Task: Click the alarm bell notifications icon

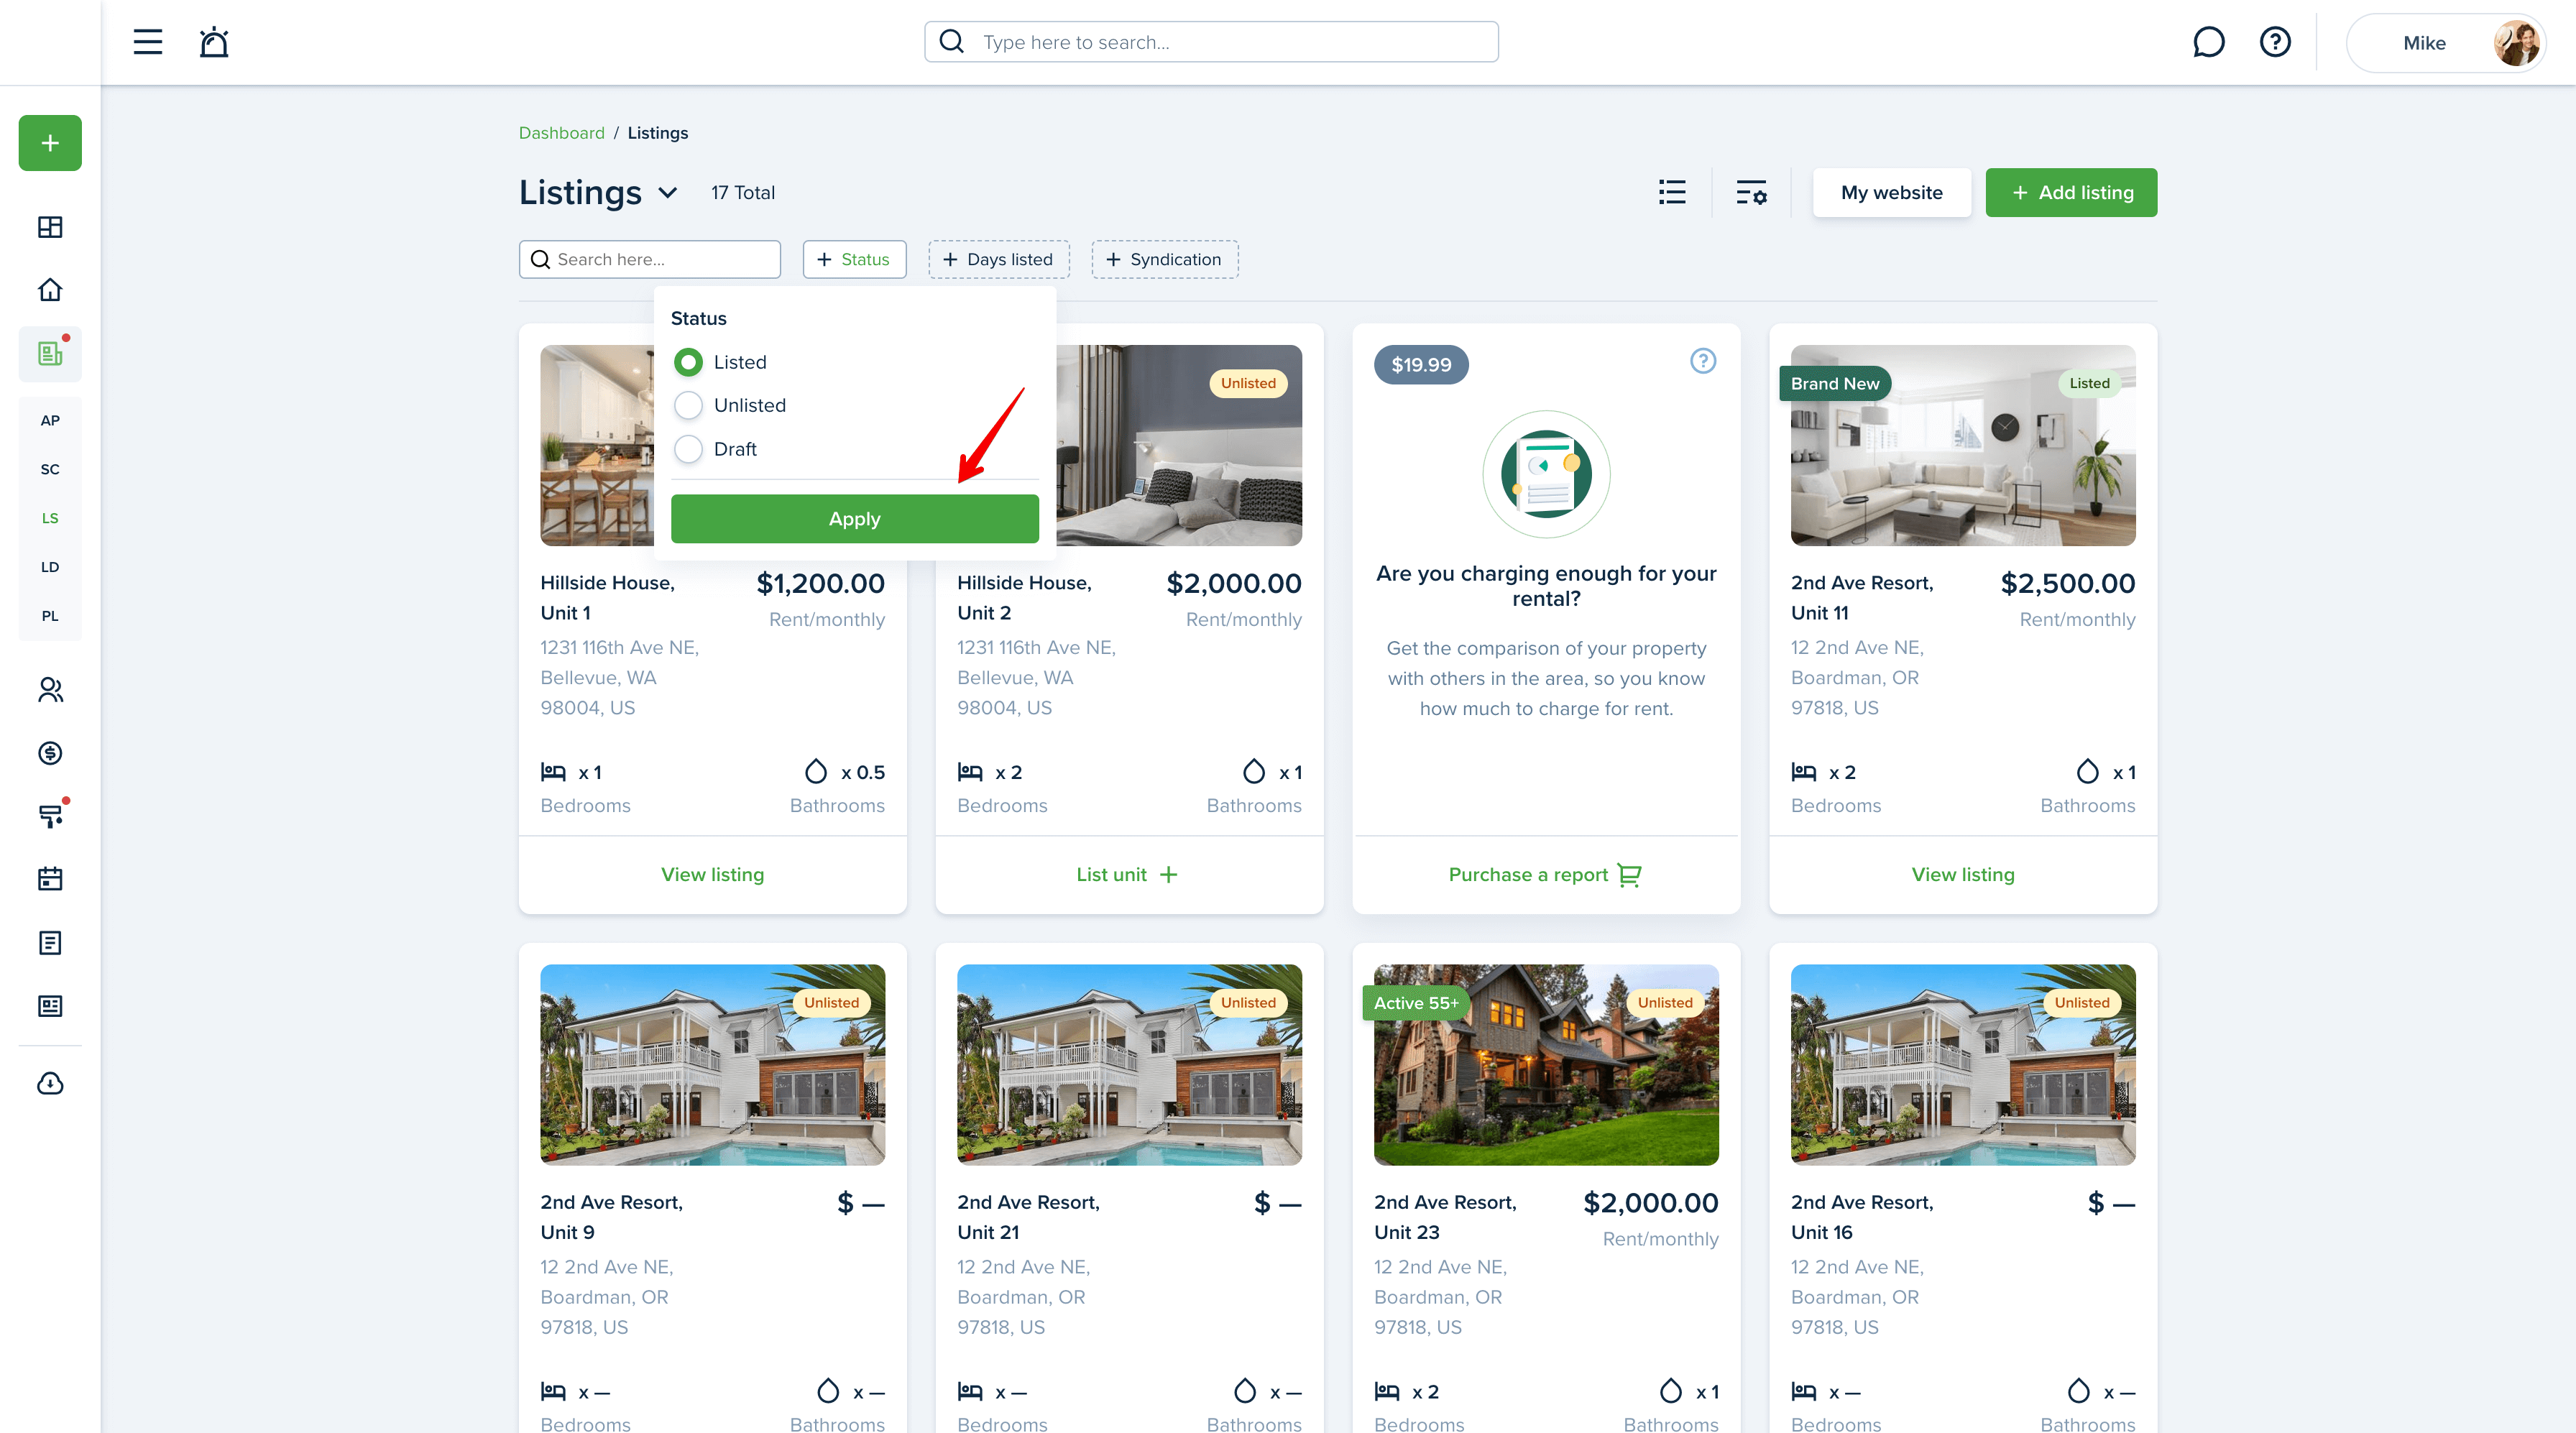Action: point(214,42)
